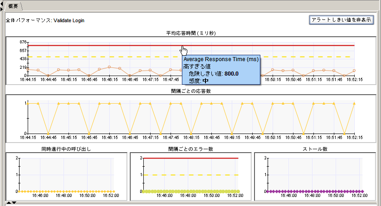Click the yellow dashed line in 間隔ごとのエラー数 chart
The image size is (381, 206).
[x=190, y=175]
